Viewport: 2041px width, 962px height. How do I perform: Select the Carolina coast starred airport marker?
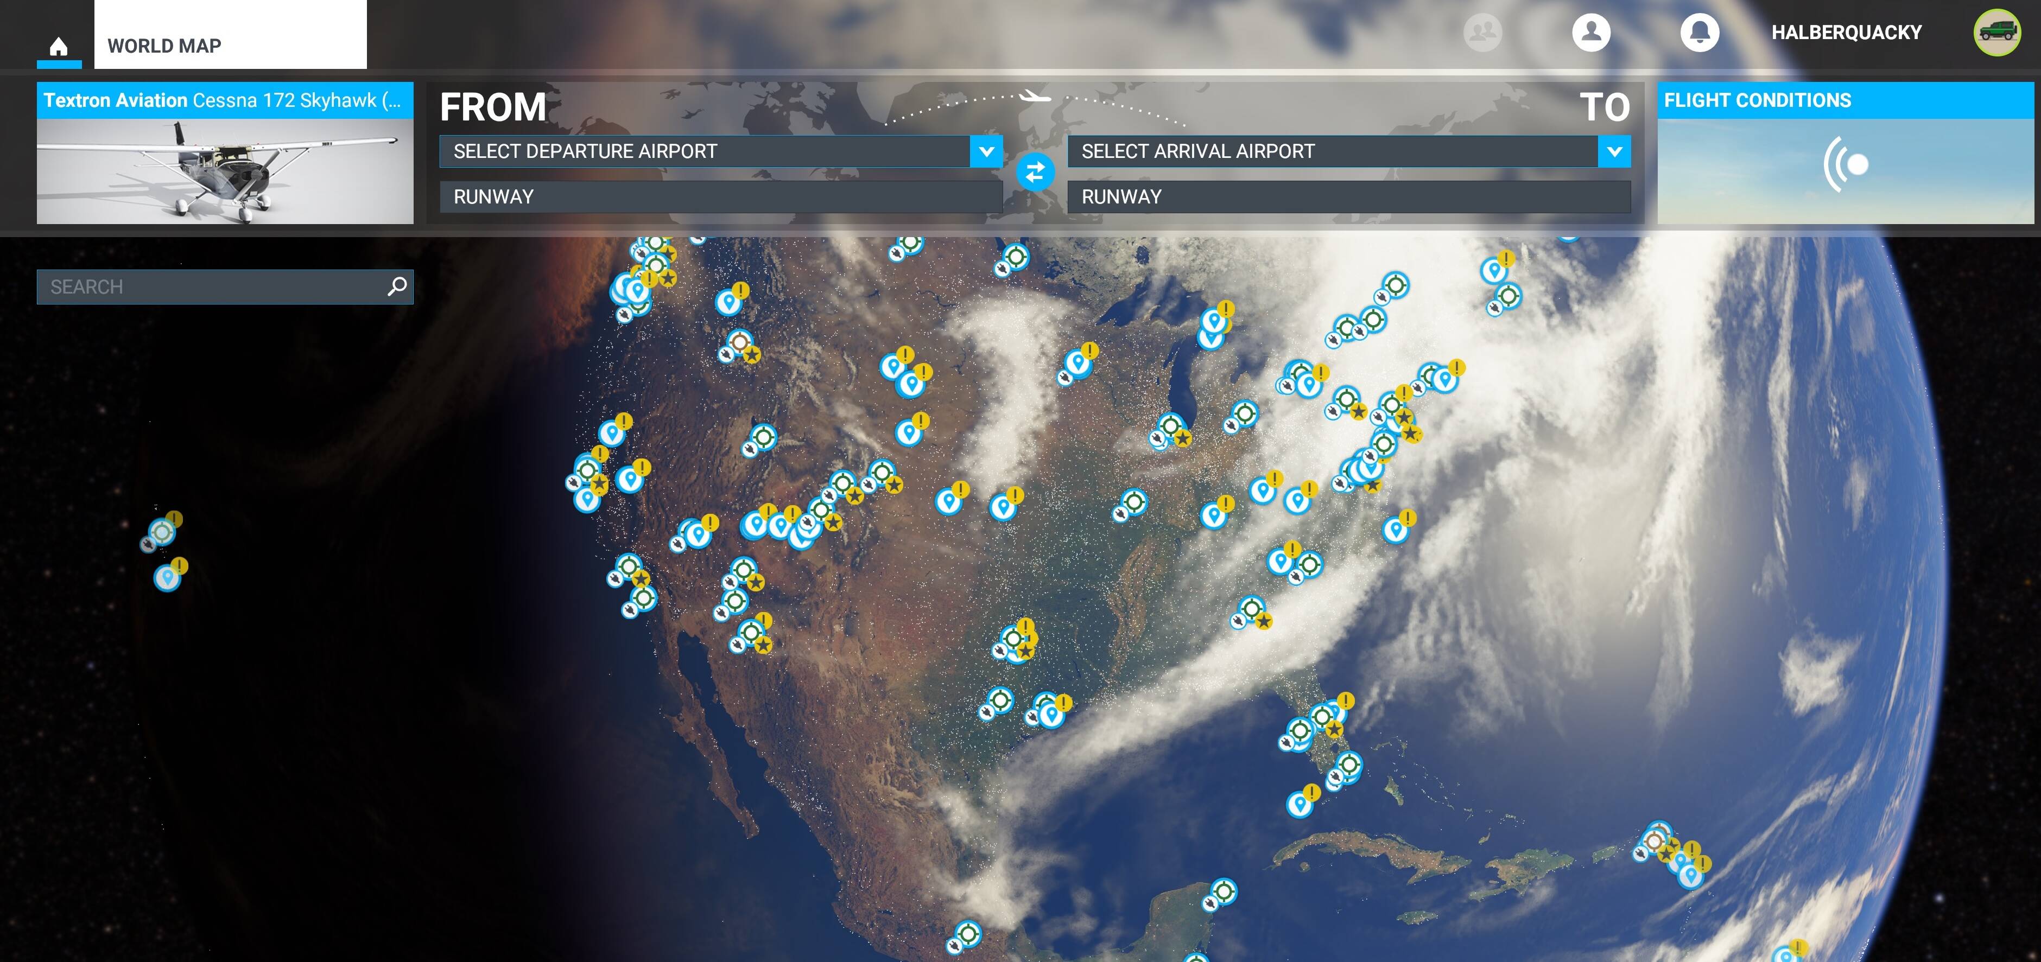pos(1251,609)
